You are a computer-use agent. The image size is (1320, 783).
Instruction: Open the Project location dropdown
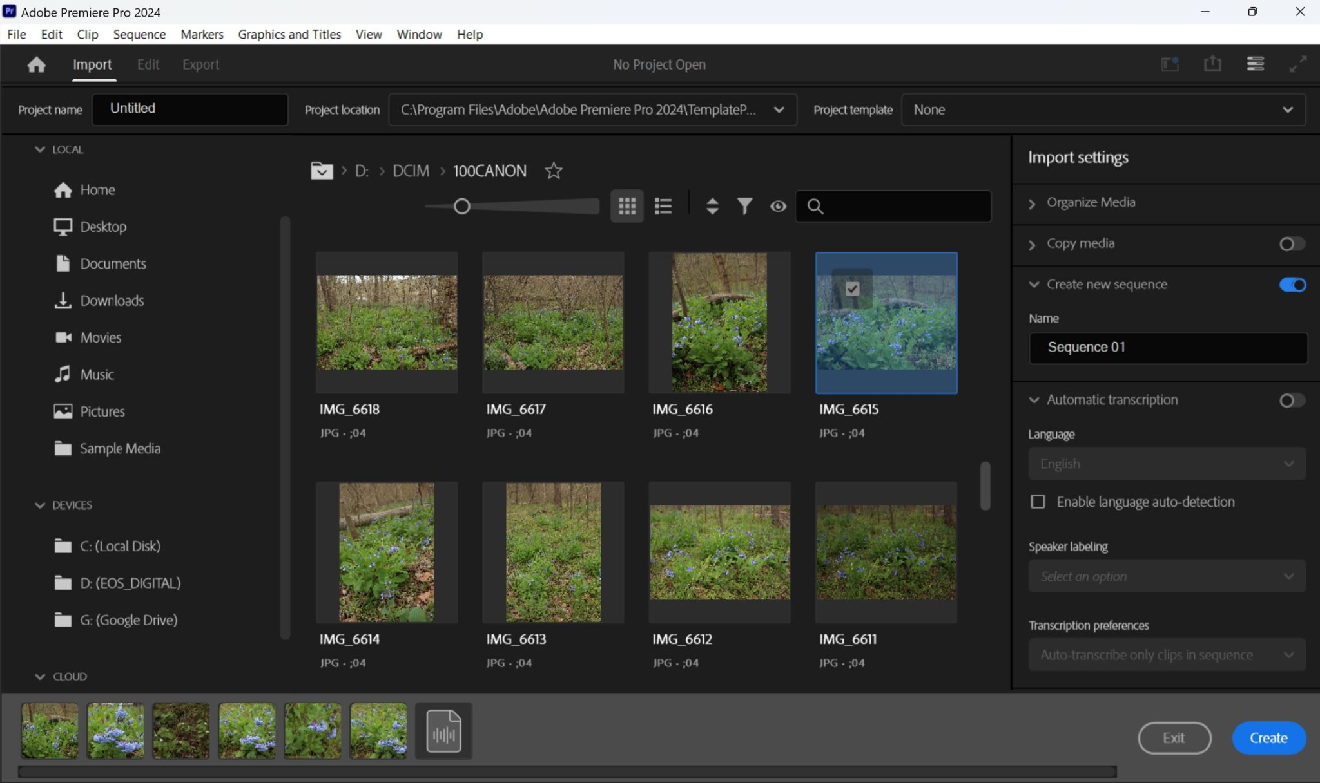(x=592, y=109)
